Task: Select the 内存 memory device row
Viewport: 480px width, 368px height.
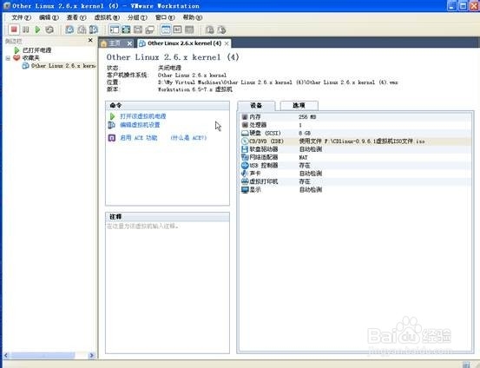Action: click(x=355, y=117)
